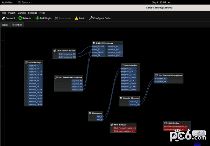210x146 pixels.
Task: Select the 0x821:capture_FR port
Action: tap(67, 57)
